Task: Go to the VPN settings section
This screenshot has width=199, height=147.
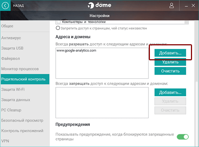Action: click(x=5, y=141)
